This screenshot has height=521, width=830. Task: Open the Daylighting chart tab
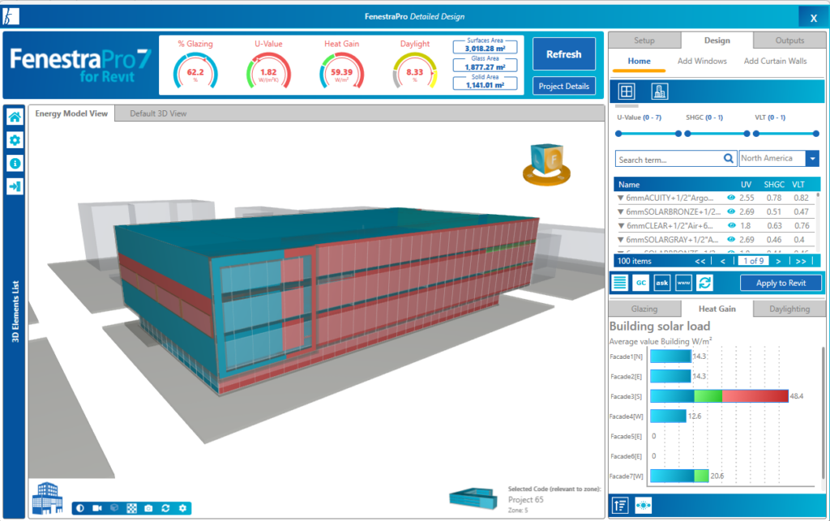(789, 309)
